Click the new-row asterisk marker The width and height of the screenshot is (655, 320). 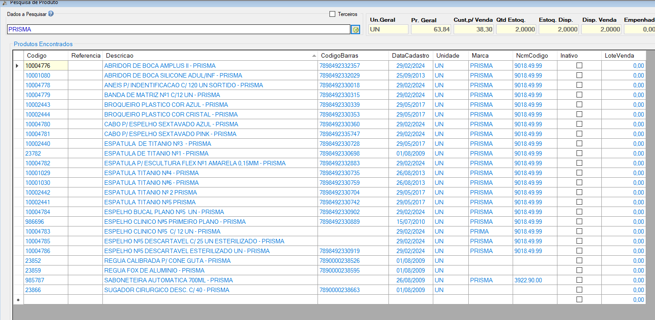pyautogui.click(x=18, y=300)
